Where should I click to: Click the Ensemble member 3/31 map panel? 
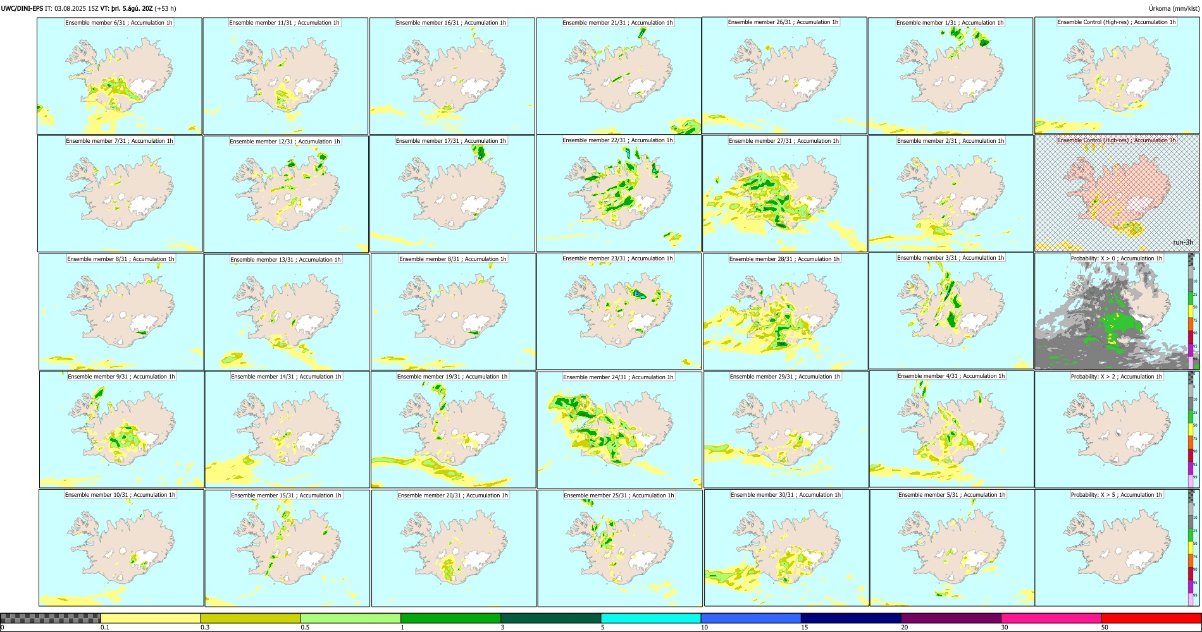pos(951,310)
